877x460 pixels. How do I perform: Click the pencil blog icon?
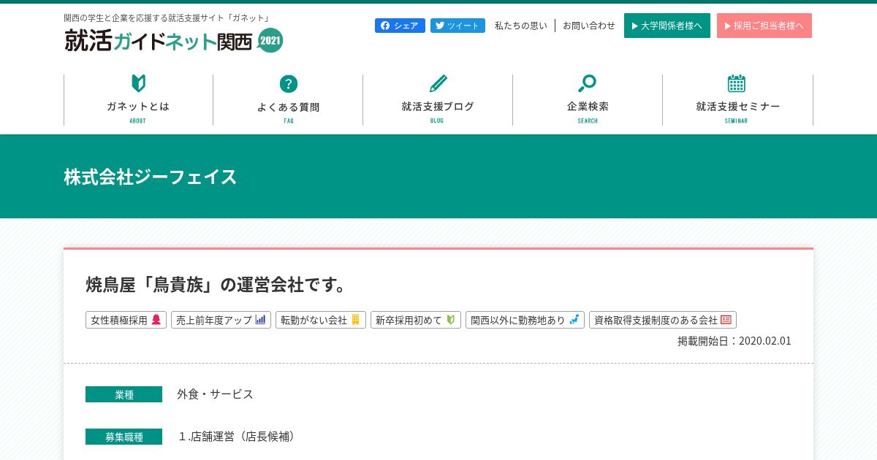point(438,83)
